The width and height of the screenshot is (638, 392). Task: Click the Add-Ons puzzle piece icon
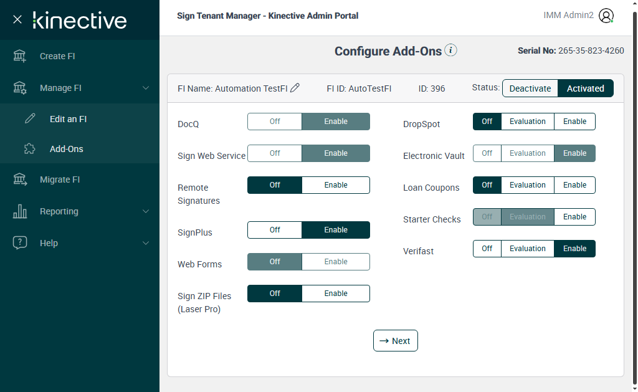tap(30, 148)
